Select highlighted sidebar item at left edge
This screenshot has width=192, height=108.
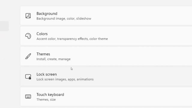click(x=4, y=26)
